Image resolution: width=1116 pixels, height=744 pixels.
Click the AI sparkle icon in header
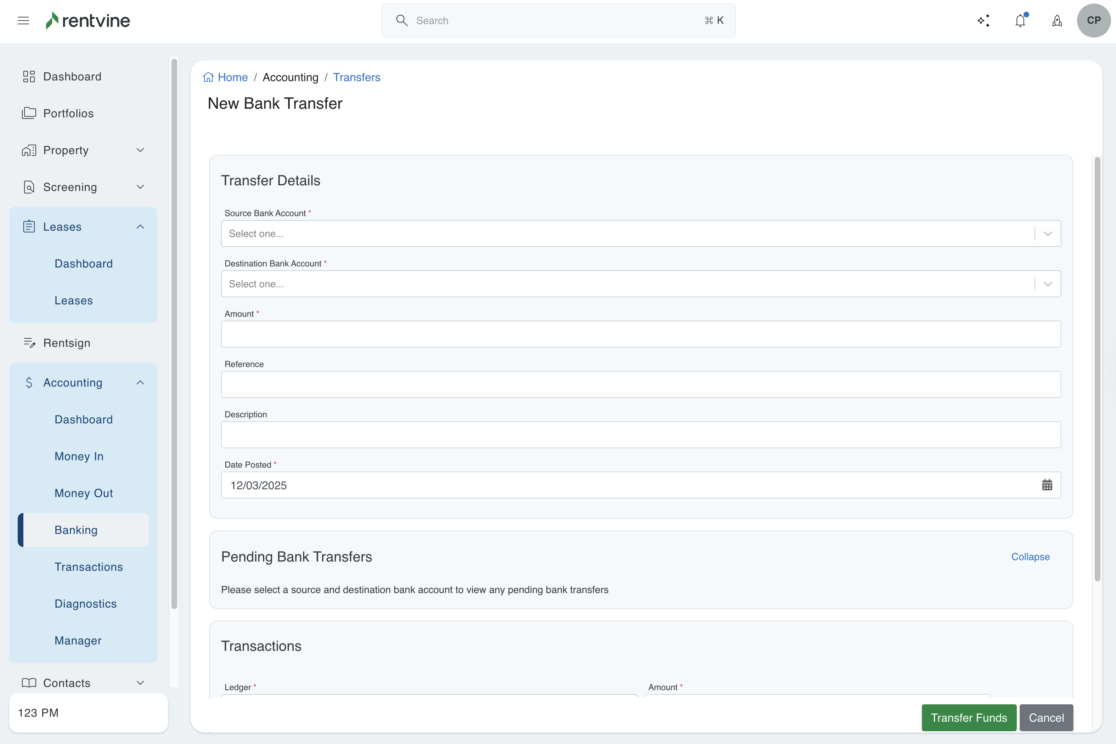tap(983, 21)
